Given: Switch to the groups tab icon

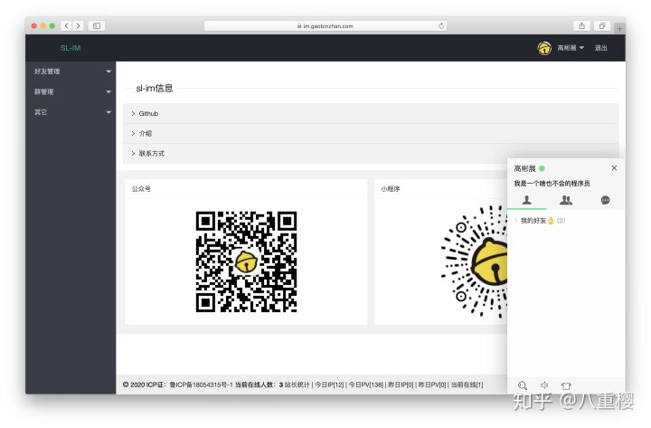Looking at the screenshot, I should 566,200.
